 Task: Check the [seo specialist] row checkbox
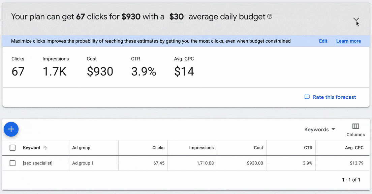(x=12, y=163)
